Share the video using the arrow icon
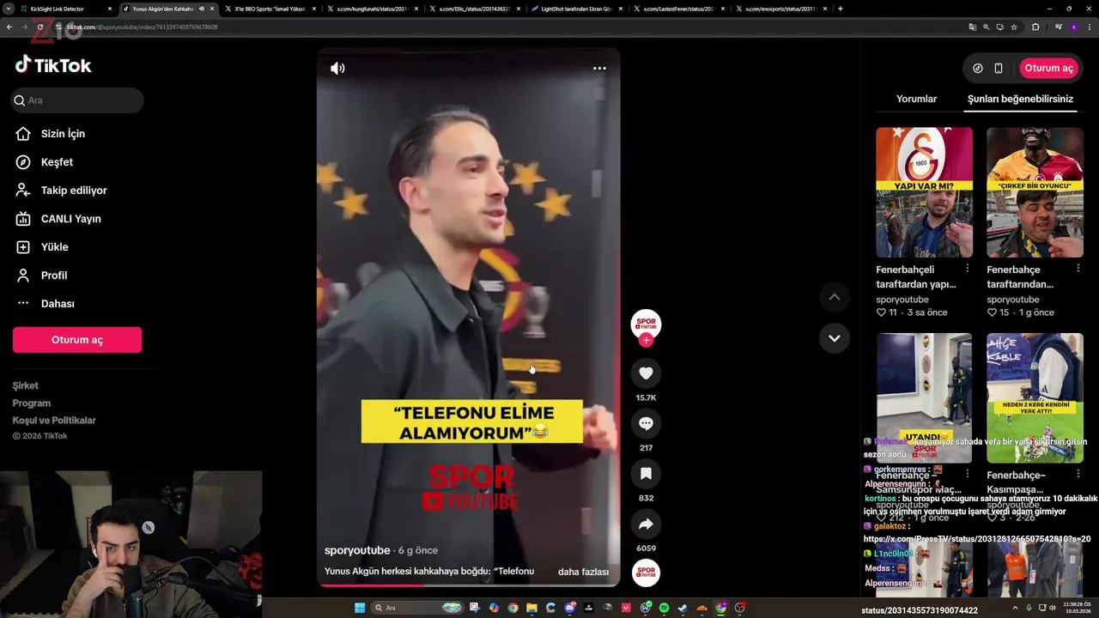The image size is (1099, 618). click(646, 524)
